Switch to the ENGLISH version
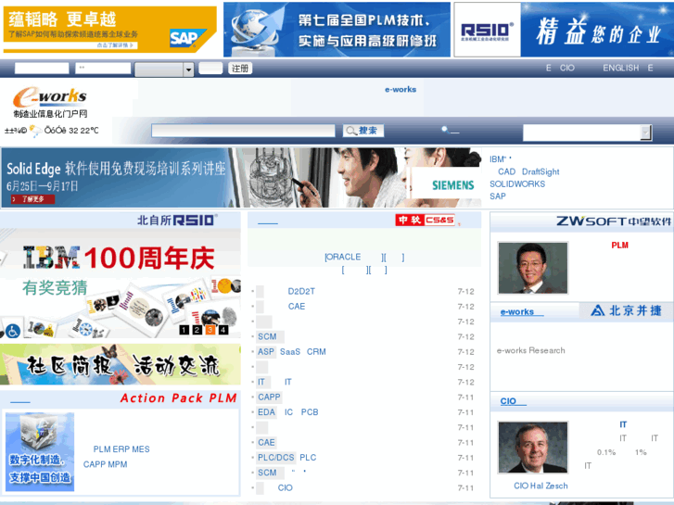 621,68
